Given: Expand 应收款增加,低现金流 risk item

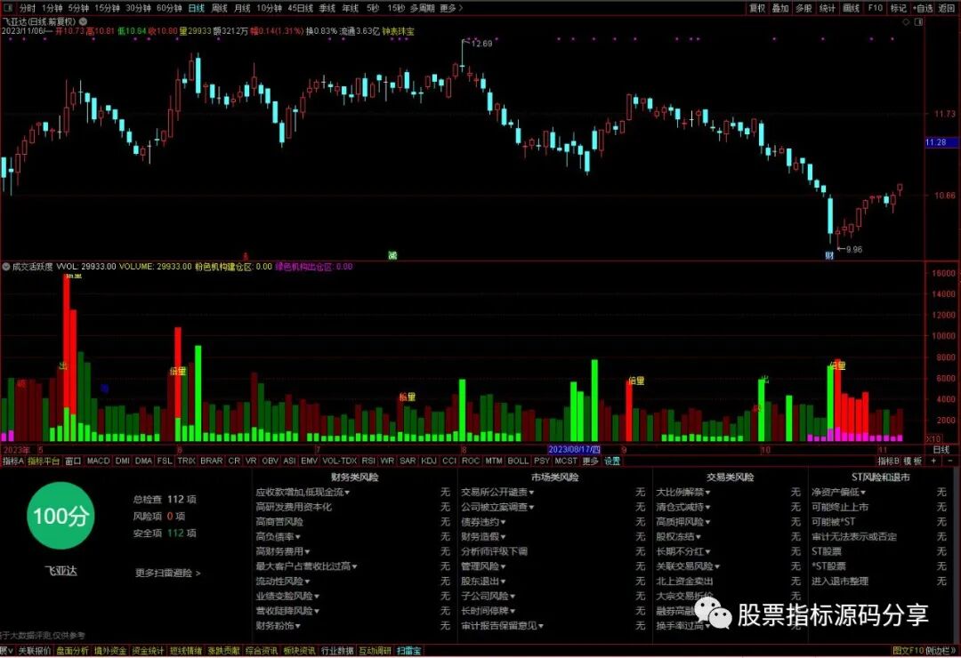Looking at the screenshot, I should pos(303,492).
